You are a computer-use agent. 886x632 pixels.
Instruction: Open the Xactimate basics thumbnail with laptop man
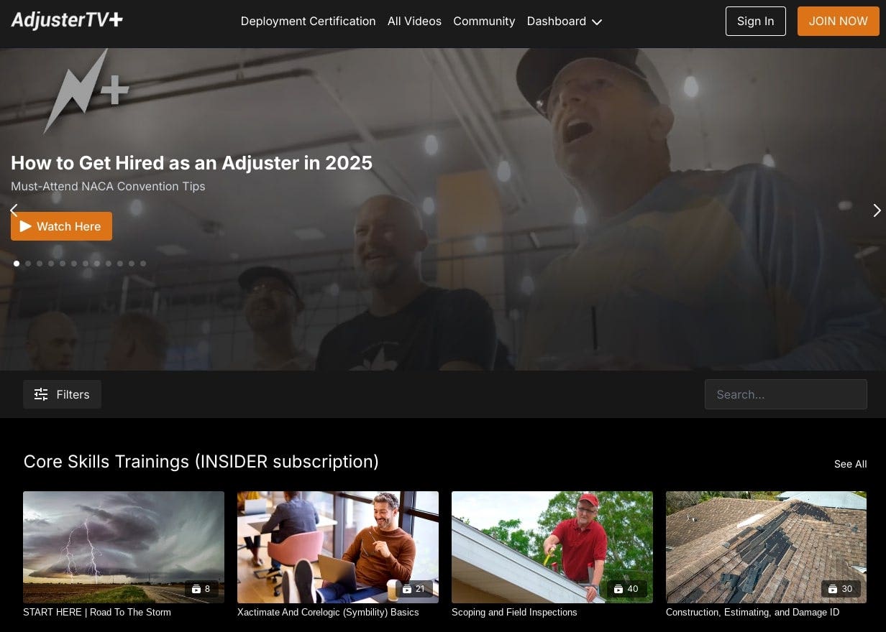338,547
